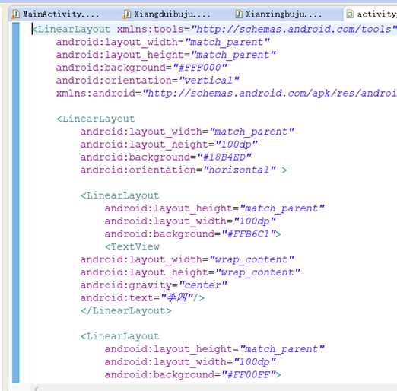Image resolution: width=397 pixels, height=391 pixels.
Task: Click the blue change marker gutter bar
Action: point(16,202)
